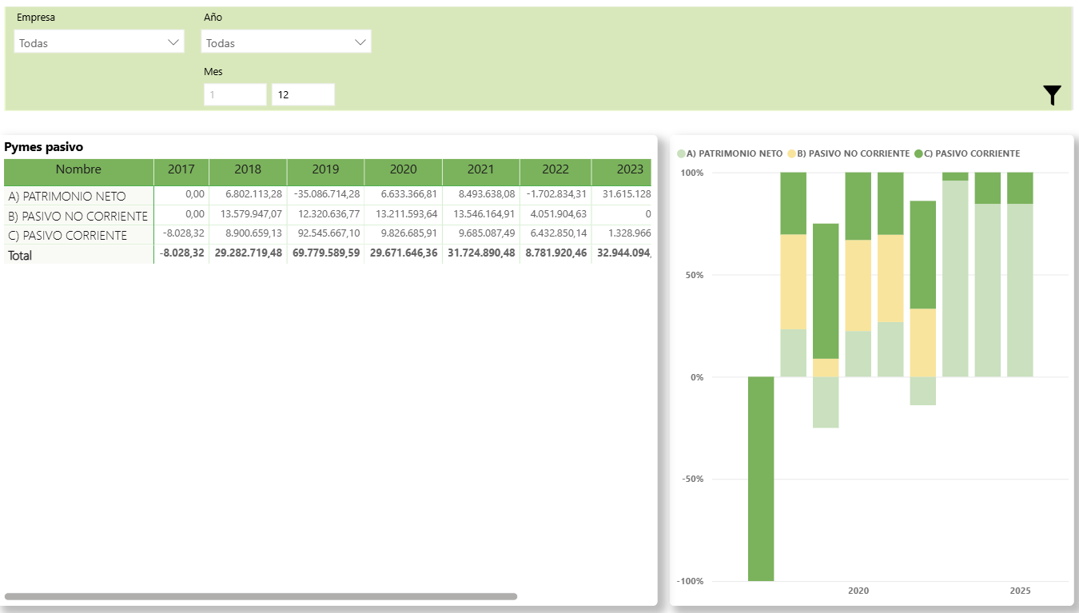Click the 2021 column header
The image size is (1079, 613).
pos(480,169)
